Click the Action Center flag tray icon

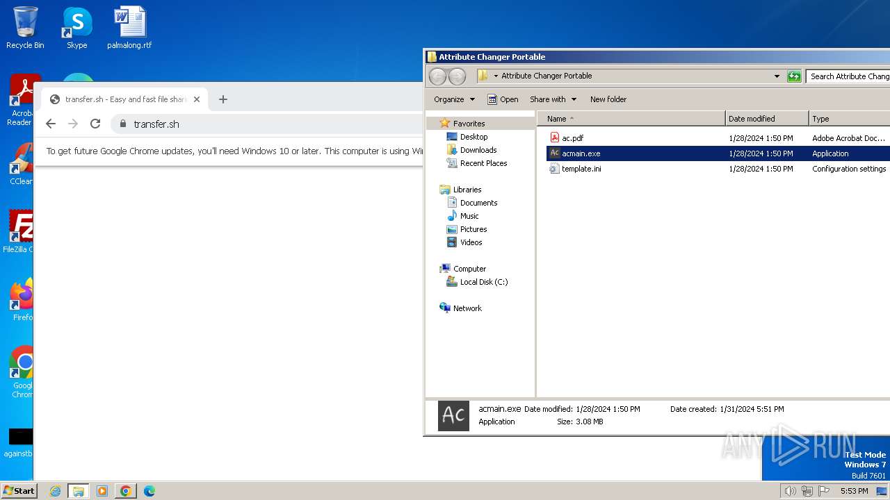(824, 491)
